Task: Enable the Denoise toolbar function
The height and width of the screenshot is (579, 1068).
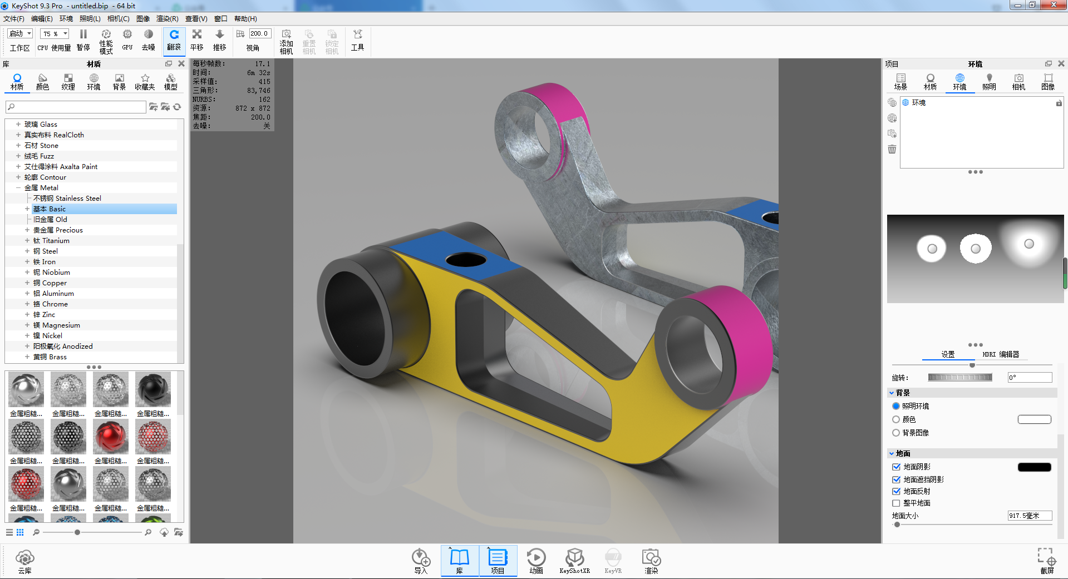Action: (x=148, y=39)
